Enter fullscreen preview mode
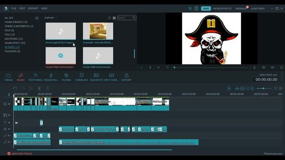The image size is (285, 160). [281, 68]
